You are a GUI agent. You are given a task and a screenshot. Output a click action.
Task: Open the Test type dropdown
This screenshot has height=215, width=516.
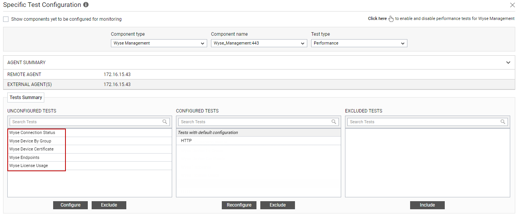point(359,43)
